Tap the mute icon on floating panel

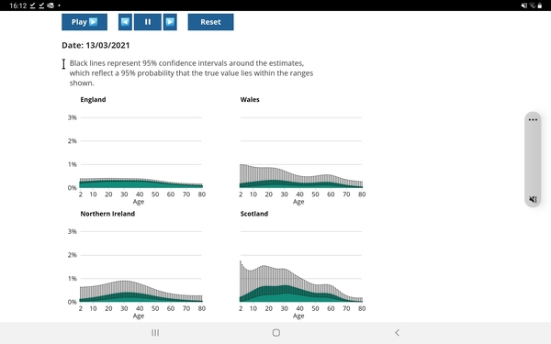(x=533, y=199)
